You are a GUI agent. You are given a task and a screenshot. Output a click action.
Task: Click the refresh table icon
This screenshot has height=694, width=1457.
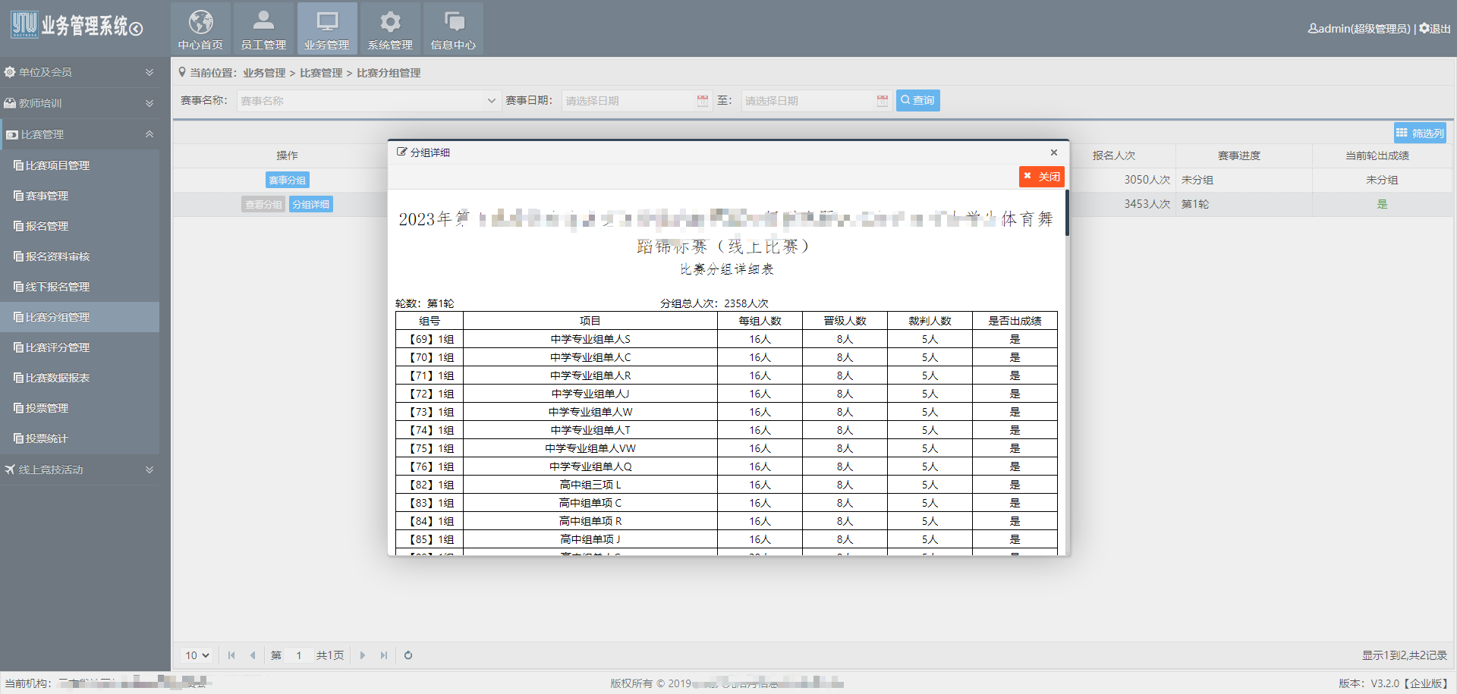[x=408, y=655]
